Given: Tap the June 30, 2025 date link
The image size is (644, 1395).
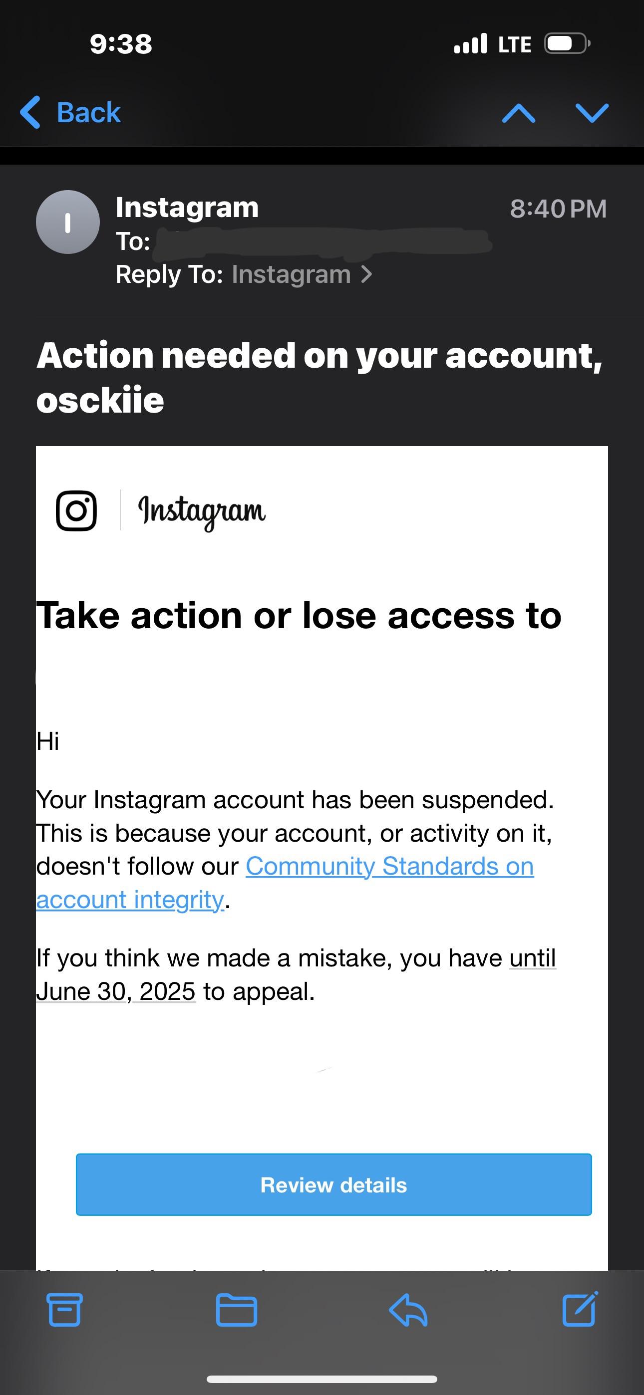Looking at the screenshot, I should [115, 991].
